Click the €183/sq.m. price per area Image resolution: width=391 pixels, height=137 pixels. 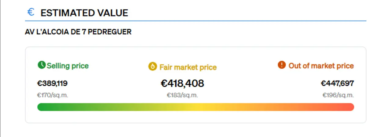pyautogui.click(x=182, y=95)
